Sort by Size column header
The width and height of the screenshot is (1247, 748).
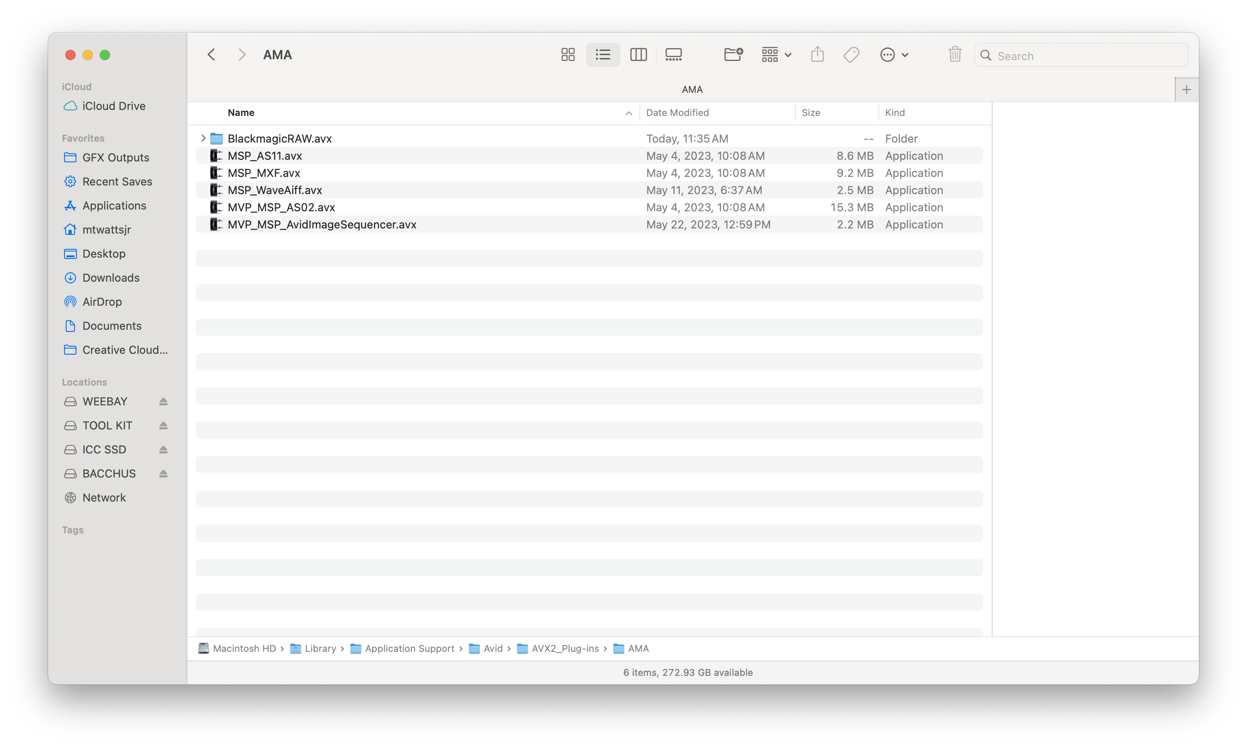pos(810,113)
